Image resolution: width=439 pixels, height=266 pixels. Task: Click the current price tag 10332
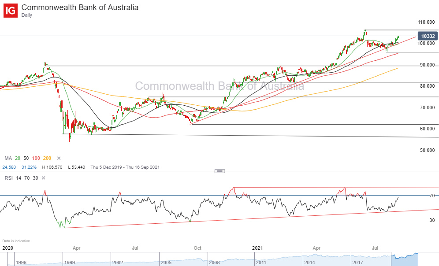tap(428, 36)
